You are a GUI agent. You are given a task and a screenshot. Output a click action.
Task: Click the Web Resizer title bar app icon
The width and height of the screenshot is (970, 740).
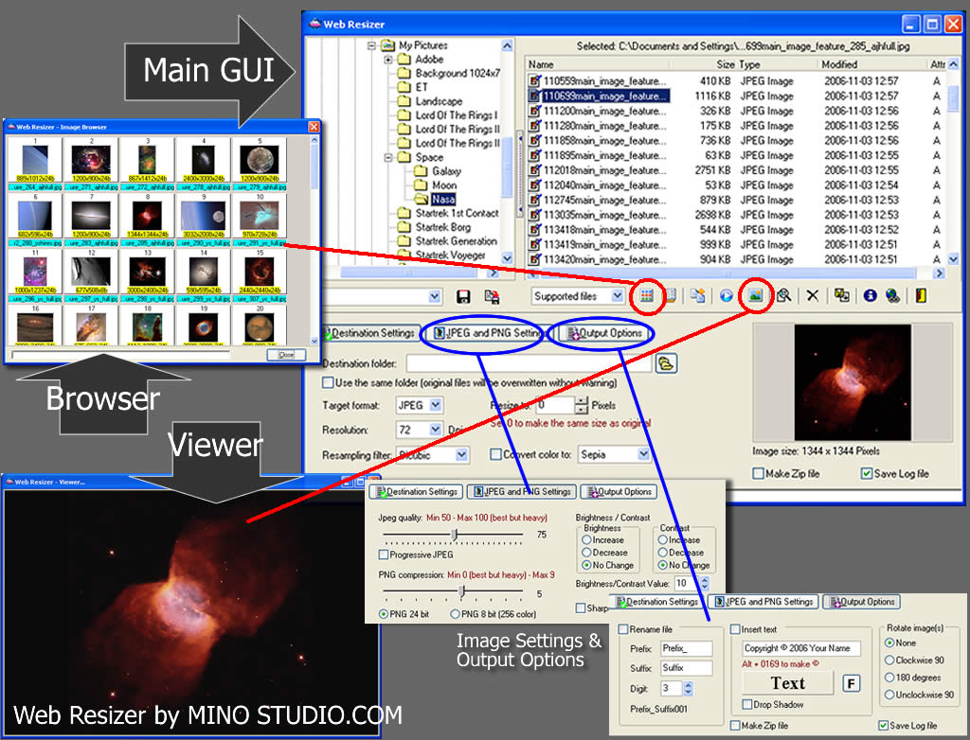[314, 24]
